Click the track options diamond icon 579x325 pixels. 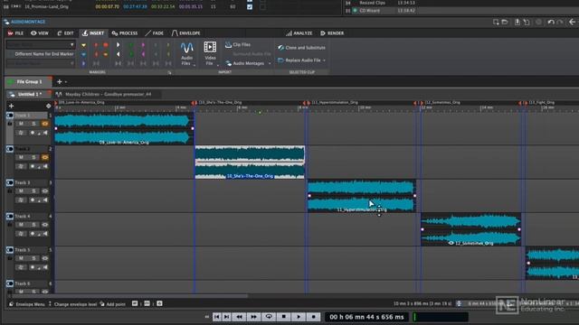(48, 107)
